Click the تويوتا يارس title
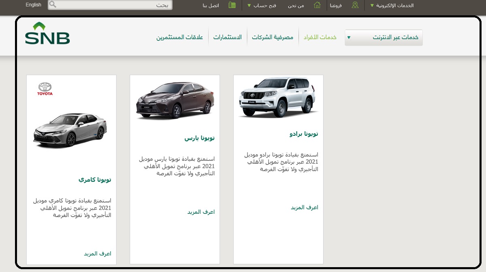Screen dimensions: 486x272 point(200,138)
